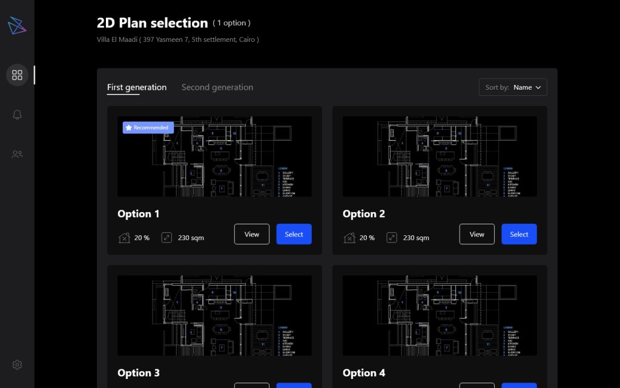The height and width of the screenshot is (388, 620).
Task: View Option 1 plan
Action: point(252,235)
